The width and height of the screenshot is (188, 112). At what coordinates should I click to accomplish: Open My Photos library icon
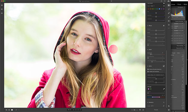2,9
